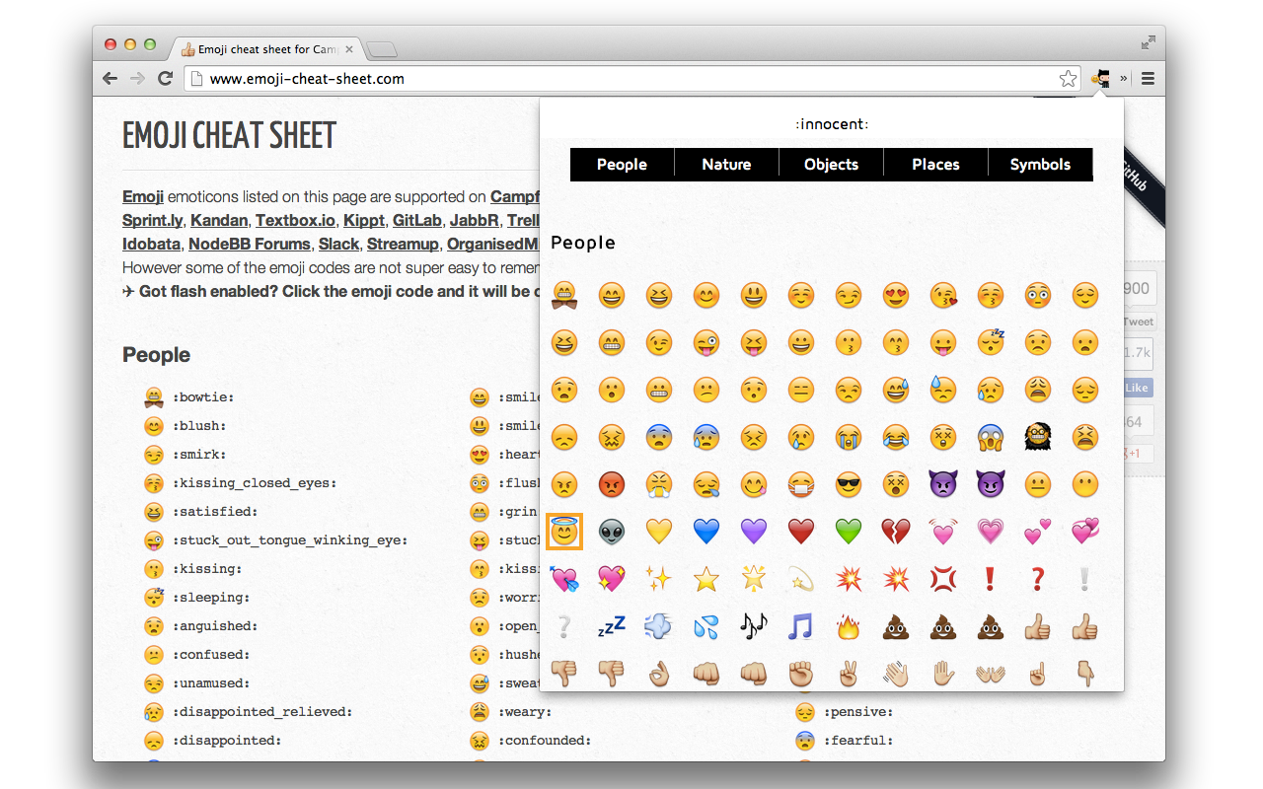Click the Sprint.ly link

153,220
